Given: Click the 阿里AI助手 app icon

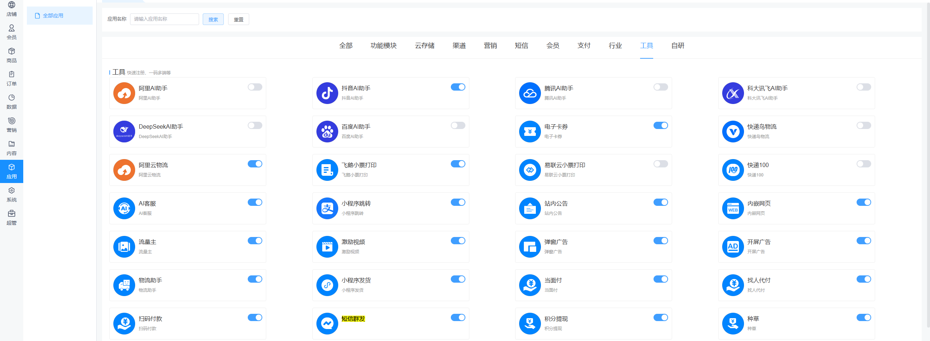Looking at the screenshot, I should (124, 93).
